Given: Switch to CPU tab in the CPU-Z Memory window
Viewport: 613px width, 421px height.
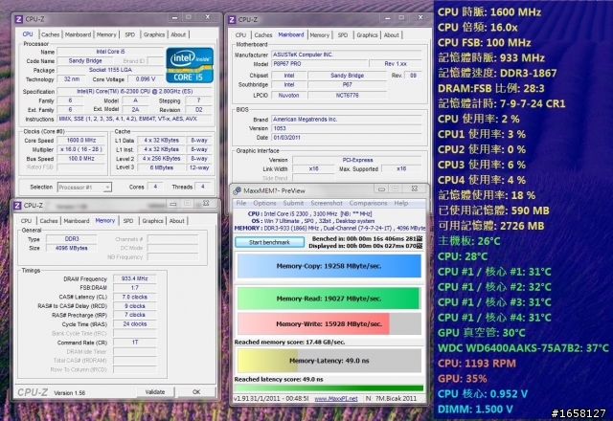Looking at the screenshot, I should pos(26,221).
